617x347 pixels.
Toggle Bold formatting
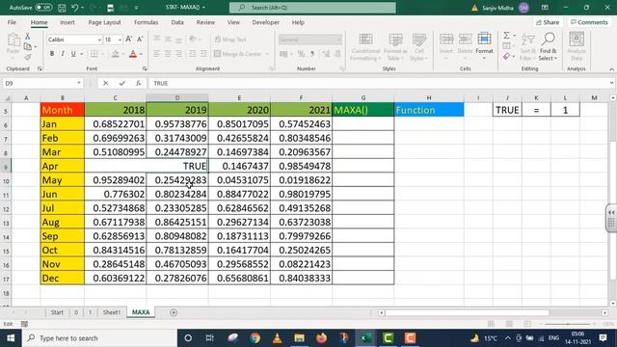point(51,54)
